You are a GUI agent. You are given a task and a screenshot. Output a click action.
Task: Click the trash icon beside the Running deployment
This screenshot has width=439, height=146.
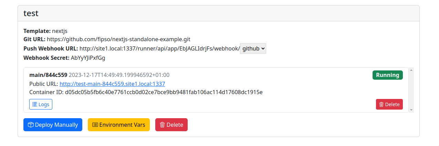381,104
